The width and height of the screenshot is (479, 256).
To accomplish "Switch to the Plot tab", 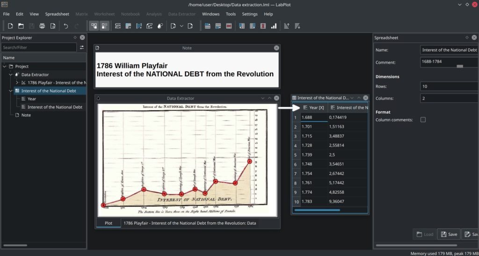I will coord(108,223).
